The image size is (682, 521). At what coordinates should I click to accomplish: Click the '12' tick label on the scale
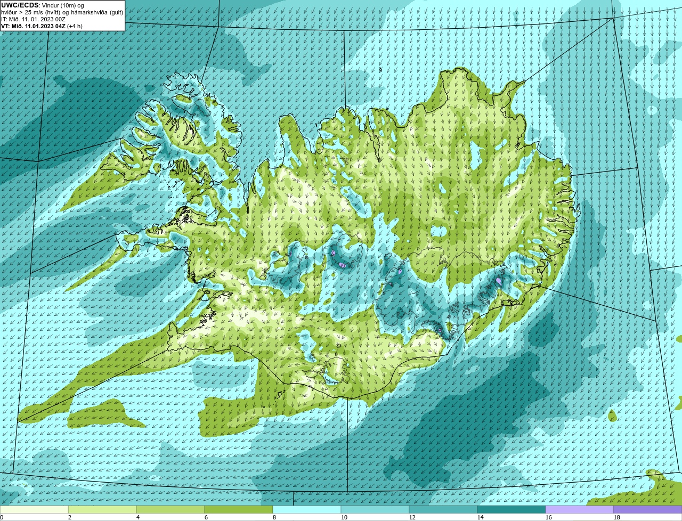point(412,517)
